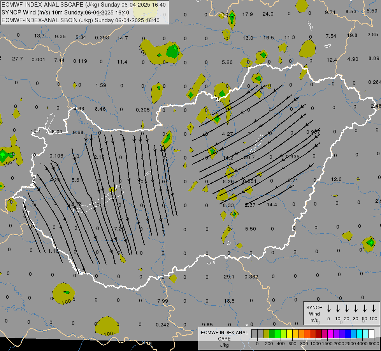381x351 pixels.
Task: Select the grid value 14.4
Action: (272, 205)
